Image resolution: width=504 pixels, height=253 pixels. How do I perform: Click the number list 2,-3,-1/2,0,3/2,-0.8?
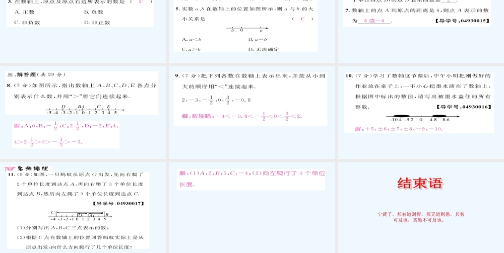216,100
